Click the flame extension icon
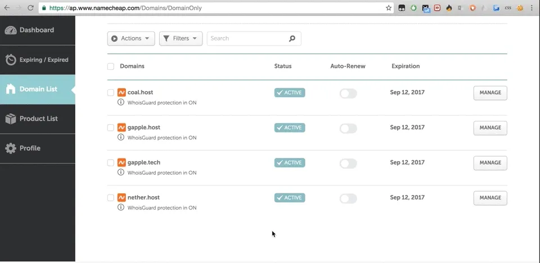Viewport: 540px width, 263px height. click(x=449, y=7)
